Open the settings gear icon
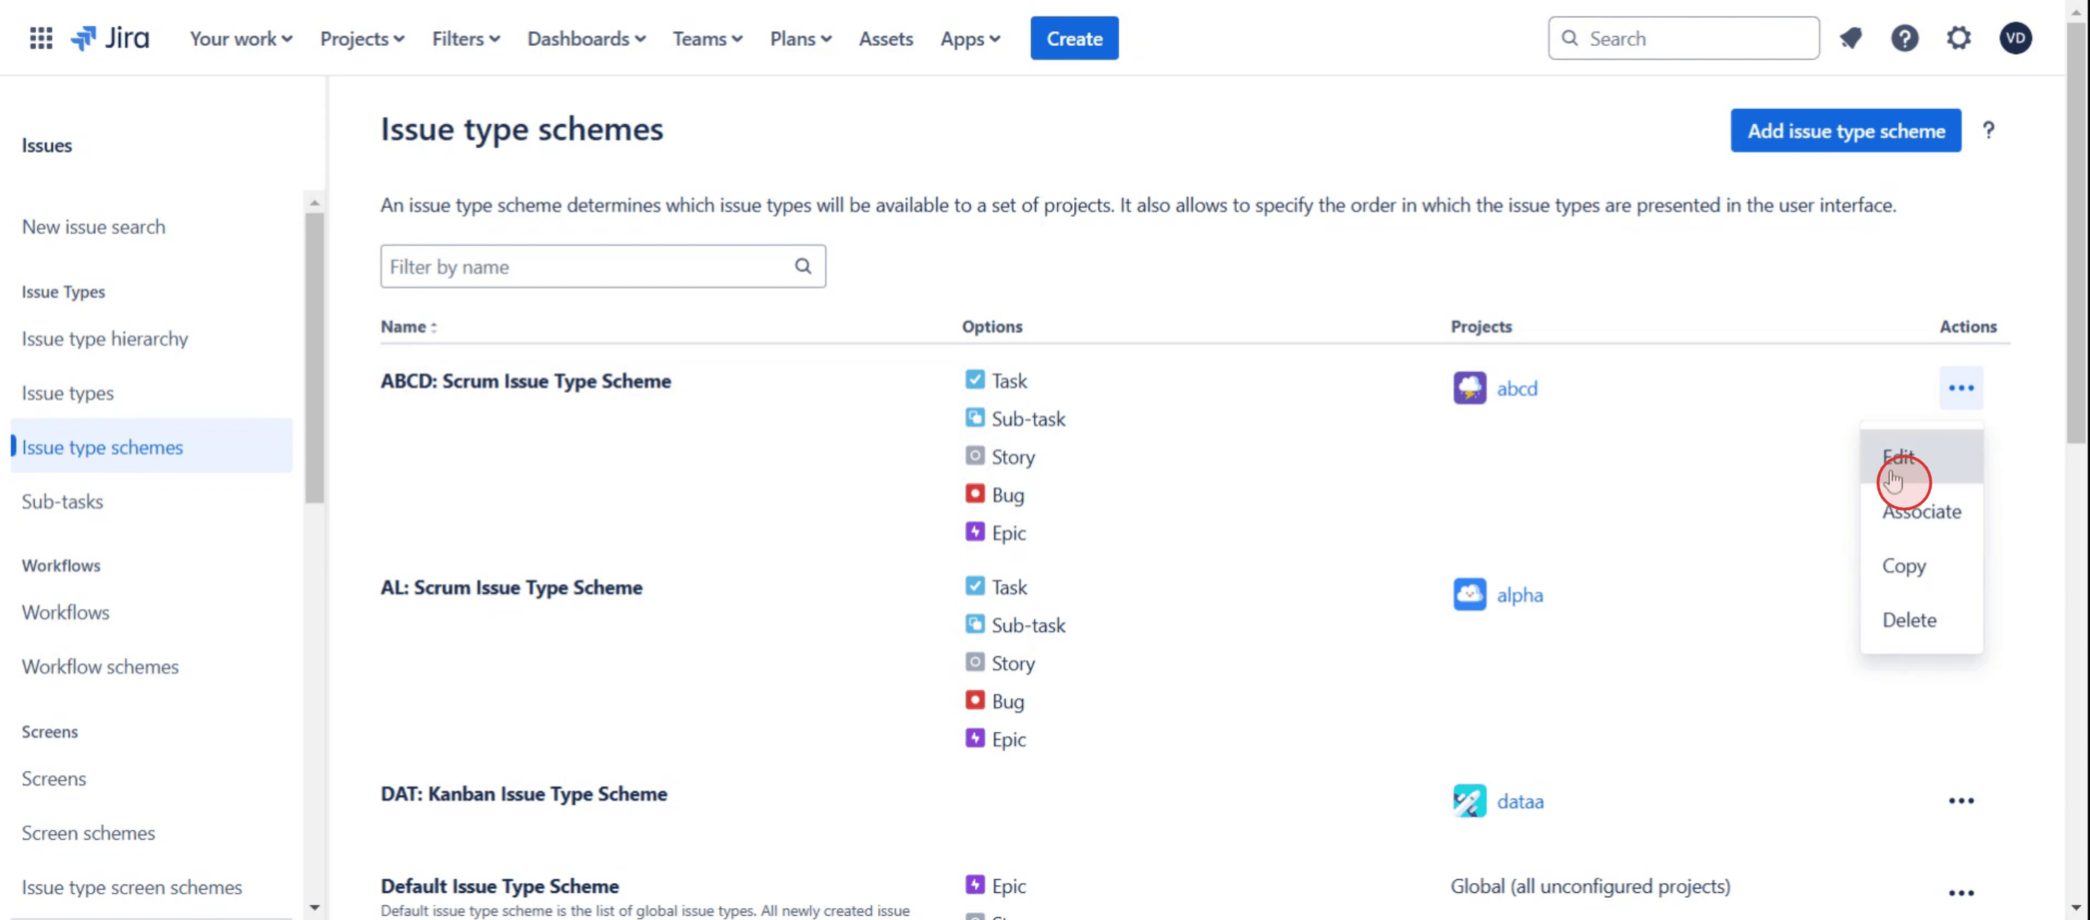 pos(1959,38)
